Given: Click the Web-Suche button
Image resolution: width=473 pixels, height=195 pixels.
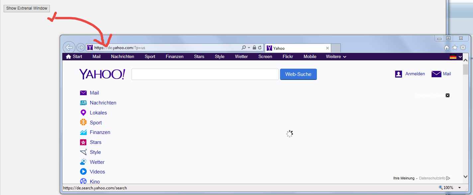Looking at the screenshot, I should (298, 74).
